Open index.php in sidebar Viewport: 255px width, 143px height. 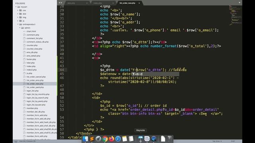pyautogui.click(x=31, y=66)
